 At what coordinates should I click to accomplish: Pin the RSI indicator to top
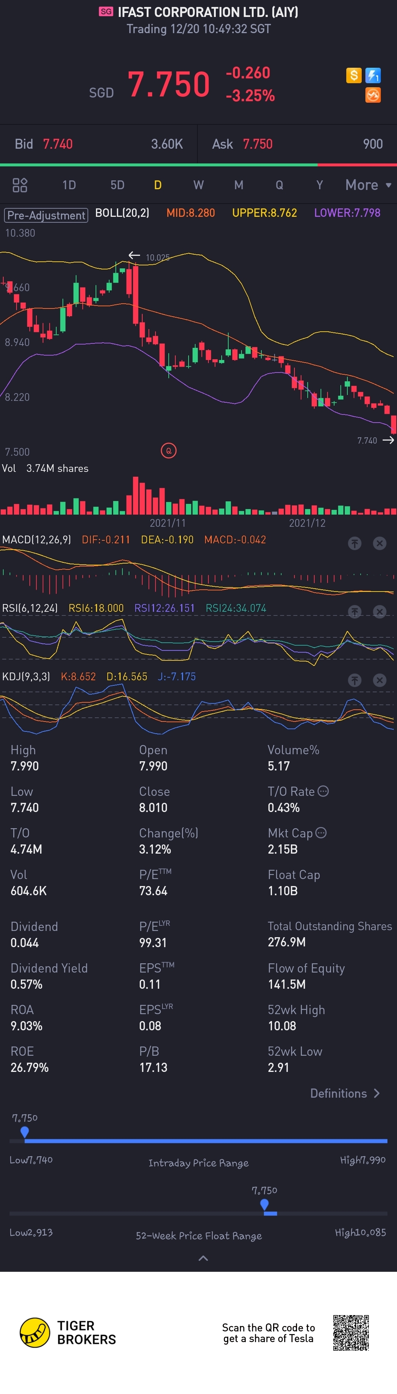coord(354,611)
